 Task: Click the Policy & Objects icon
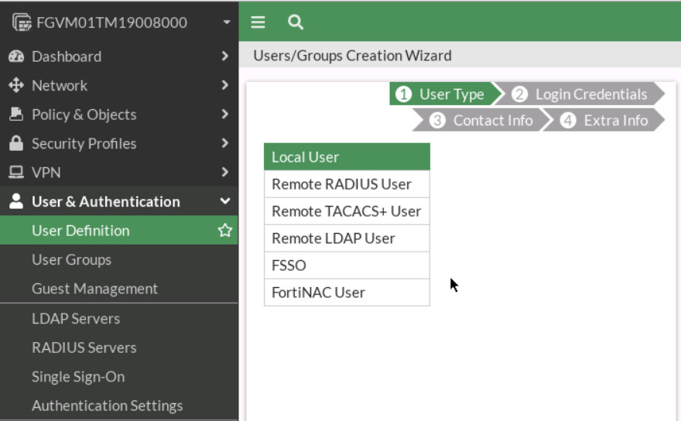coord(15,115)
